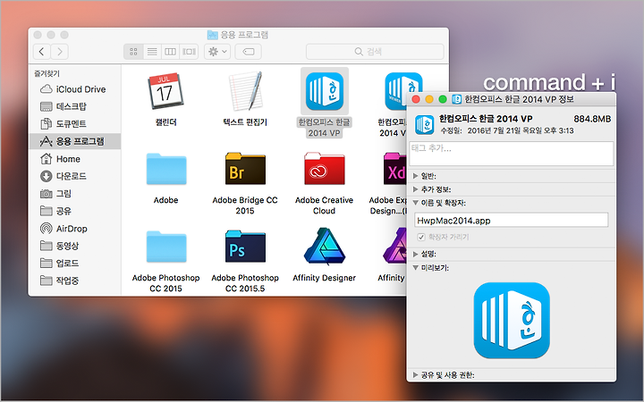Viewport: 644px width, 402px height.
Task: Expand the 일반 section
Action: (x=415, y=176)
